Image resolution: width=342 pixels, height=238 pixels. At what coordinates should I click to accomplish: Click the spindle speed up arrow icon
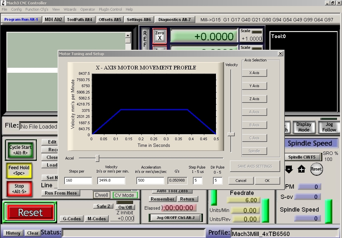(302, 169)
